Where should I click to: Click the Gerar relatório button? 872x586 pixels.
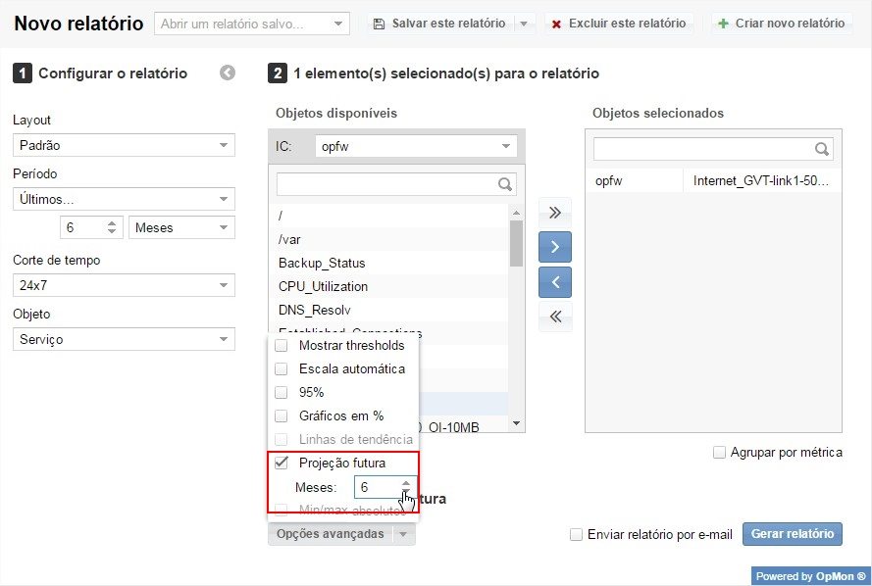click(x=793, y=534)
